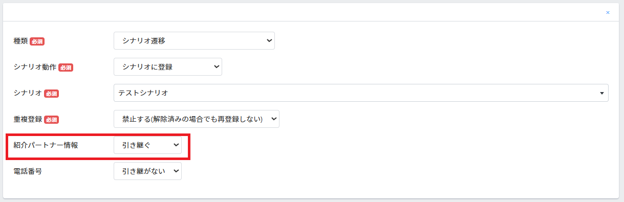Click the 必須 badge next to シナリオ label

point(51,94)
